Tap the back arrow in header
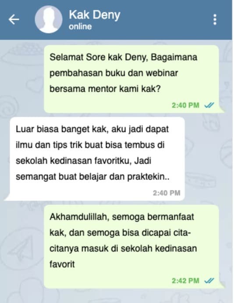Screen dimensions: 234x303 pos(14,19)
